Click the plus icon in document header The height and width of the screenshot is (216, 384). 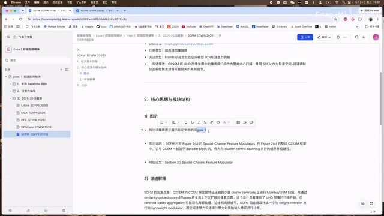pyautogui.click(x=364, y=37)
